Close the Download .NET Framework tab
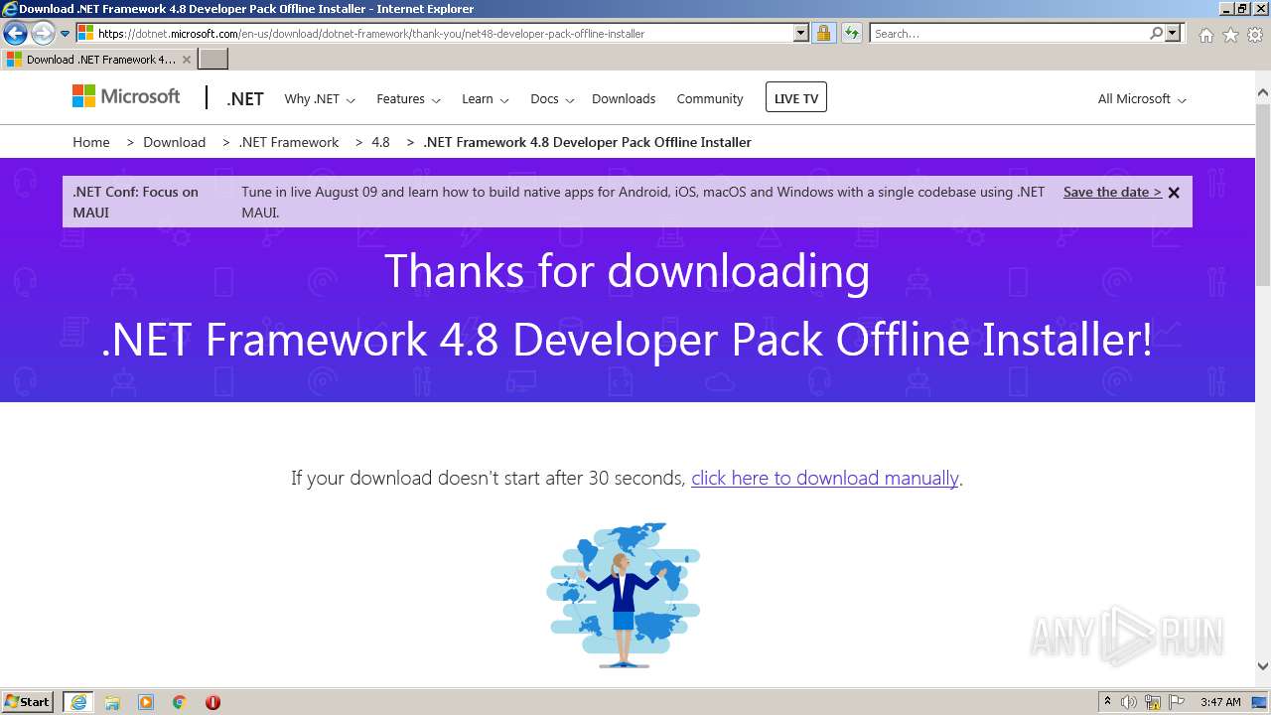The image size is (1271, 715). point(187,60)
